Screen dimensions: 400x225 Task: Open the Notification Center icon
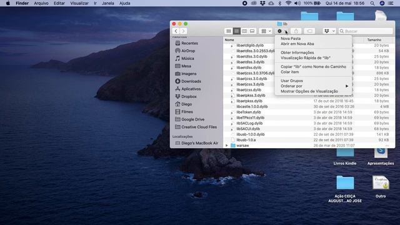390,3
